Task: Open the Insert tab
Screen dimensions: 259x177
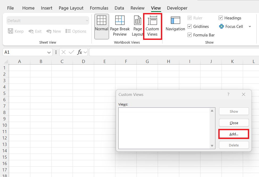Action: pos(47,8)
